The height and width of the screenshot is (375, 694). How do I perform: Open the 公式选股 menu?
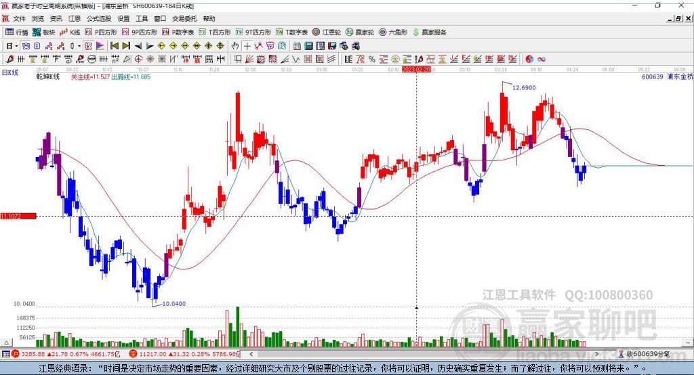99,18
